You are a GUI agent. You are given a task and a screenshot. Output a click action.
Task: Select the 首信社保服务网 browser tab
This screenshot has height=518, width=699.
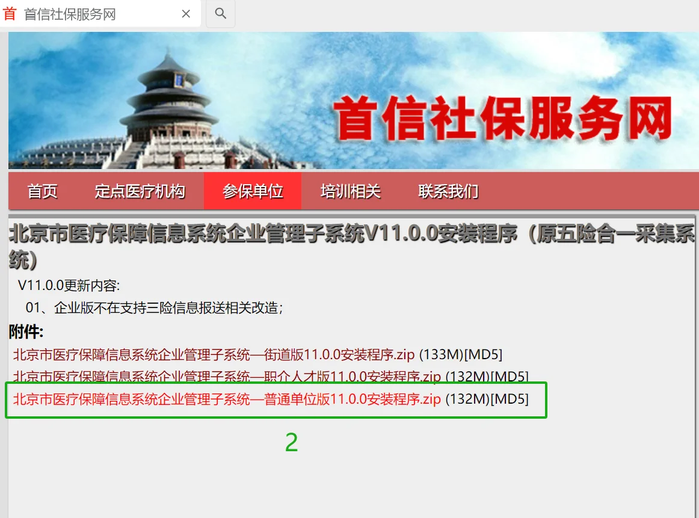coord(100,14)
